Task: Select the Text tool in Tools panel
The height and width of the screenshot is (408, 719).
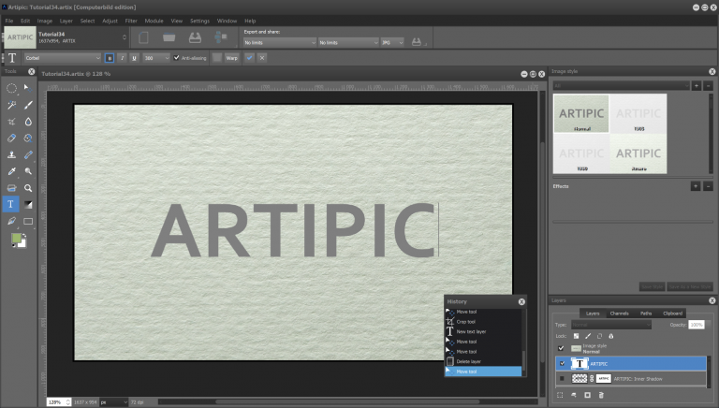Action: click(x=11, y=204)
